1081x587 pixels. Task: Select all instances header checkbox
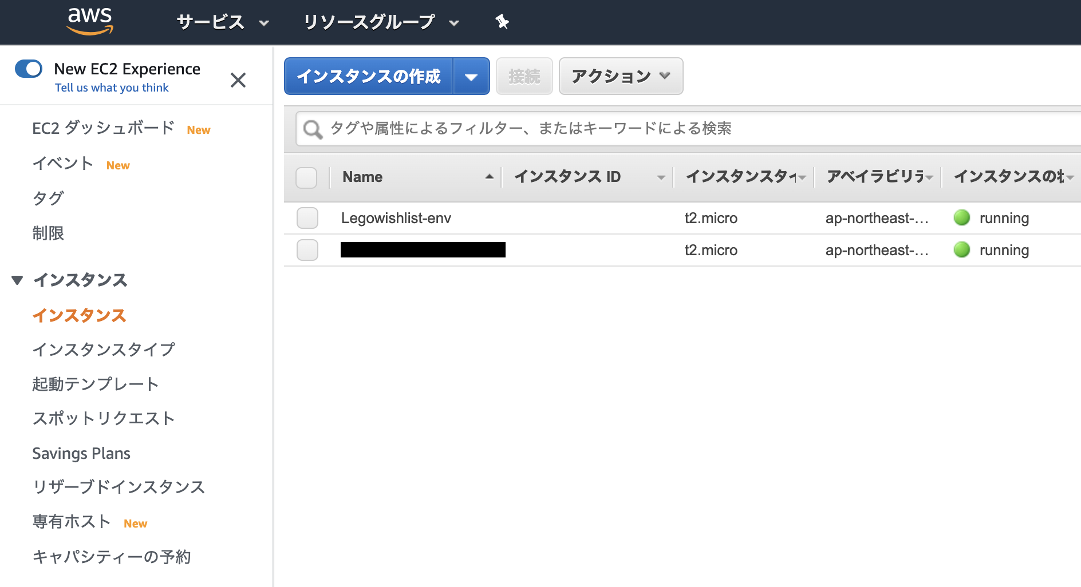click(306, 177)
